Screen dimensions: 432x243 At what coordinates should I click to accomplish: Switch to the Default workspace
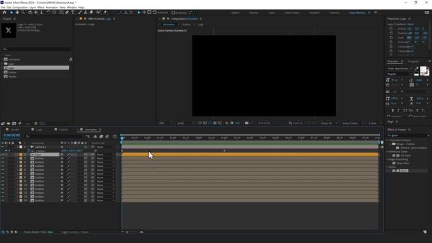coord(235,13)
